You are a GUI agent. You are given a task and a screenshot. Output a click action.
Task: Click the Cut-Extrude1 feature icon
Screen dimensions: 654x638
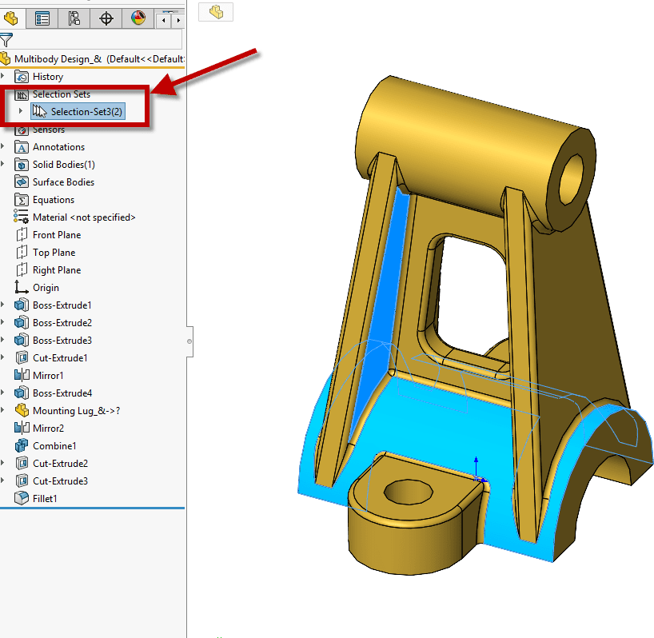click(x=22, y=358)
